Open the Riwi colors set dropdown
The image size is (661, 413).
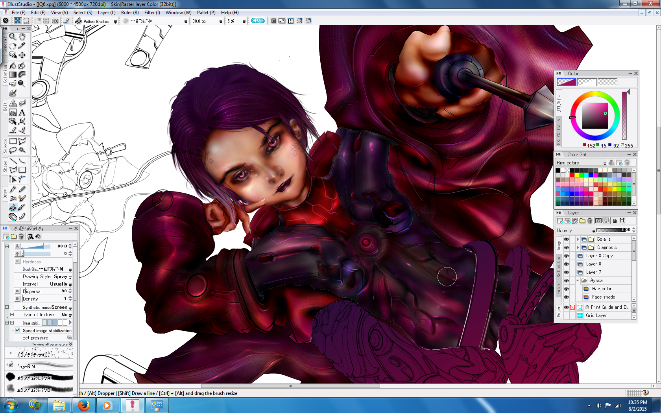pos(582,163)
